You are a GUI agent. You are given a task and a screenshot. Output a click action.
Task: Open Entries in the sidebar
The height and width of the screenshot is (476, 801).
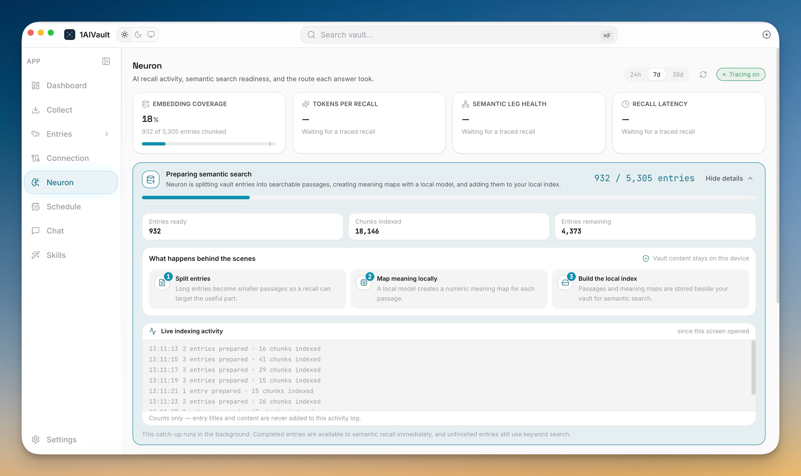(x=71, y=134)
